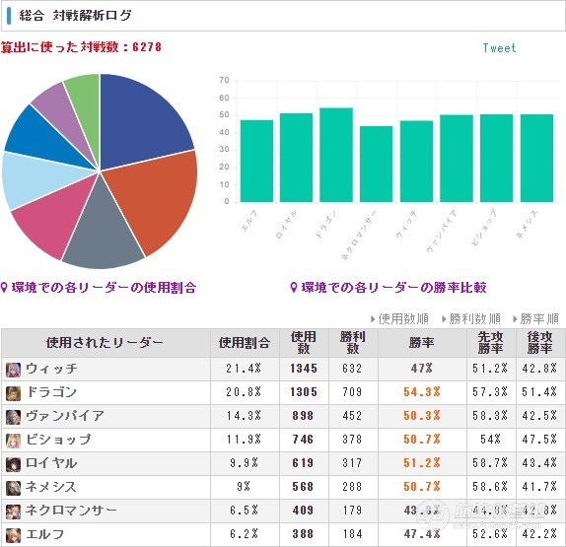
Task: Click the 先攻勝率 column header
Action: [x=490, y=342]
